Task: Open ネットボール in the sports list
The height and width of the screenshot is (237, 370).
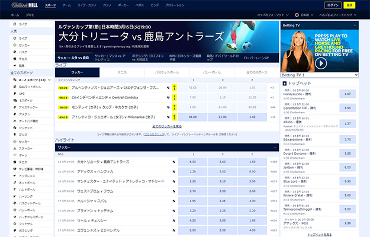Action: [x=27, y=182]
